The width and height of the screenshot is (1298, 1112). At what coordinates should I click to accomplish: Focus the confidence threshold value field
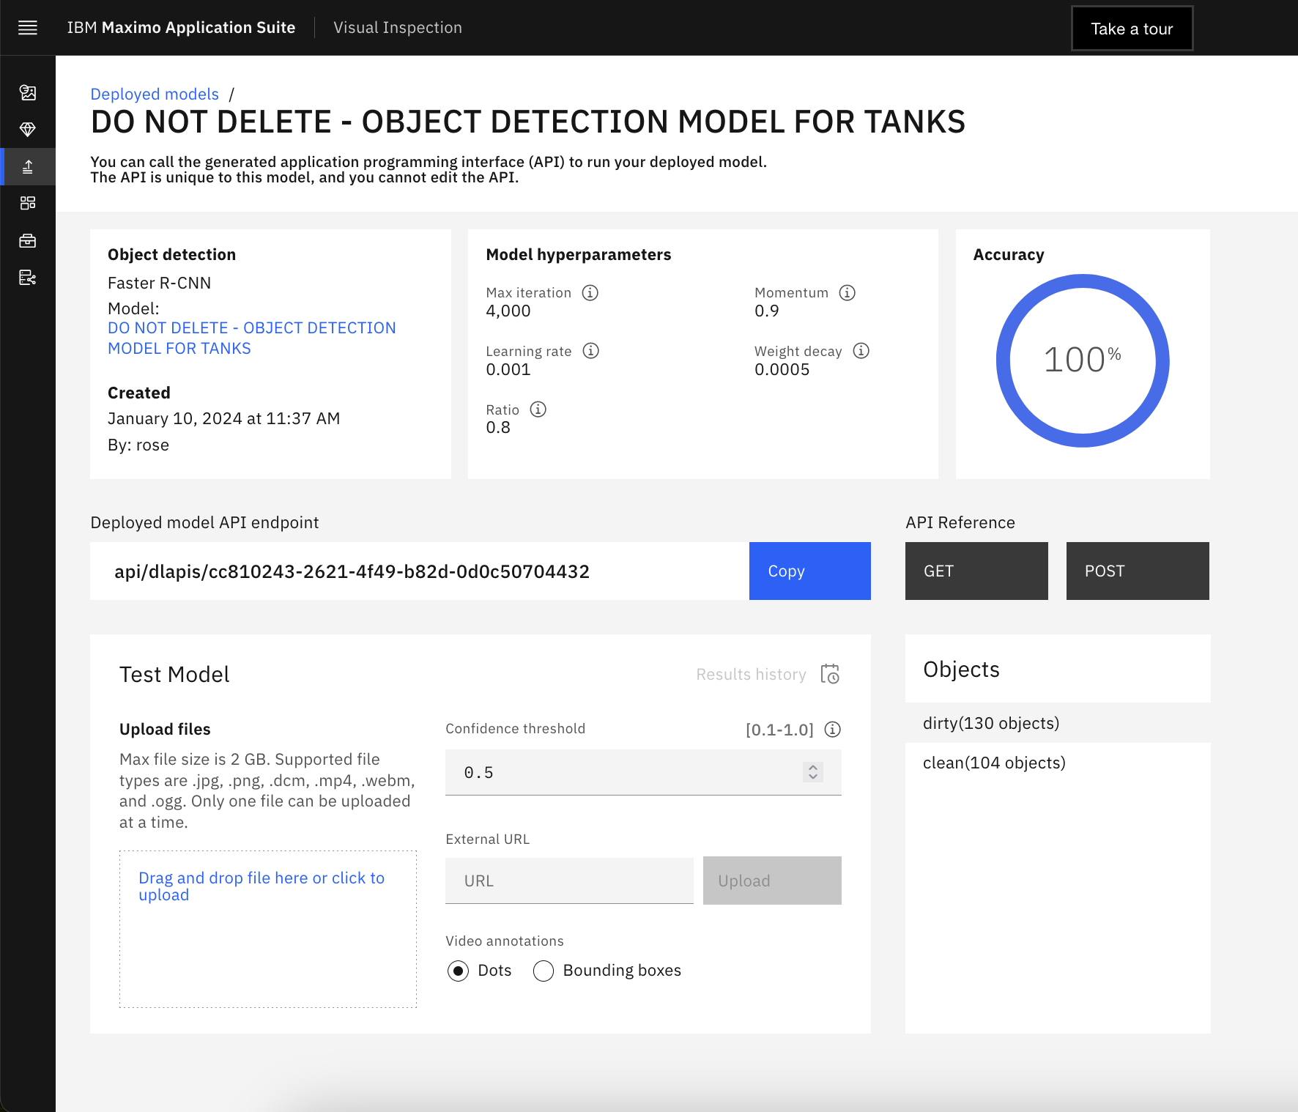click(643, 772)
